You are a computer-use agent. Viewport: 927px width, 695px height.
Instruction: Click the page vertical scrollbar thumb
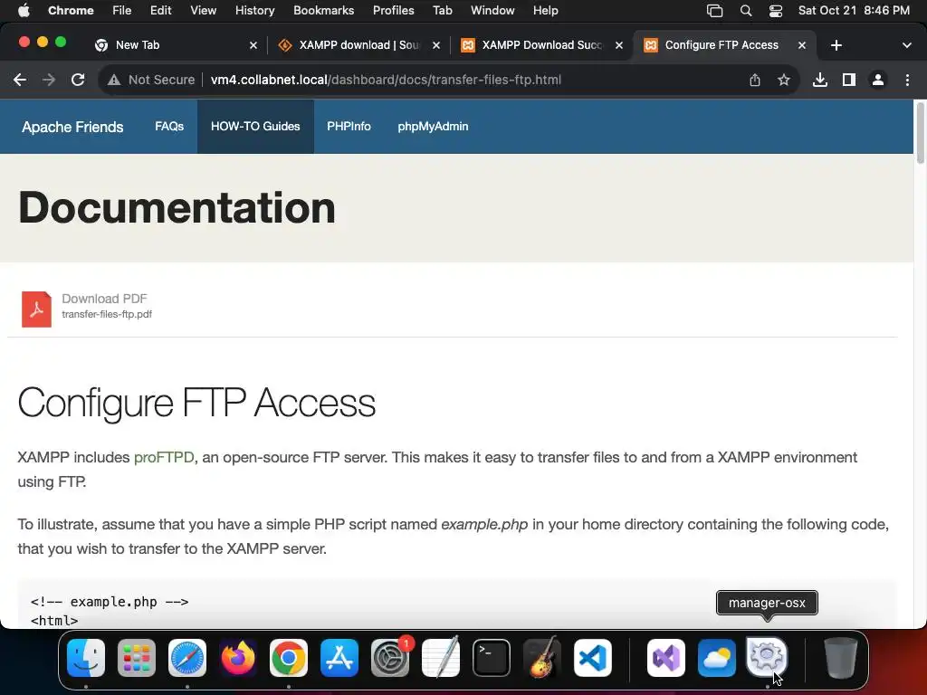point(920,134)
